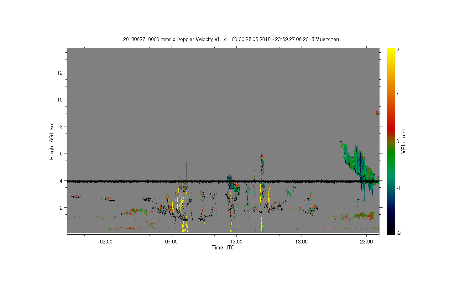Click the '18:00' time tick label
This screenshot has height=282, width=470.
click(301, 242)
